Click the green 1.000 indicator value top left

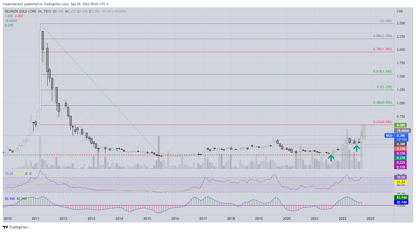[x=9, y=16]
